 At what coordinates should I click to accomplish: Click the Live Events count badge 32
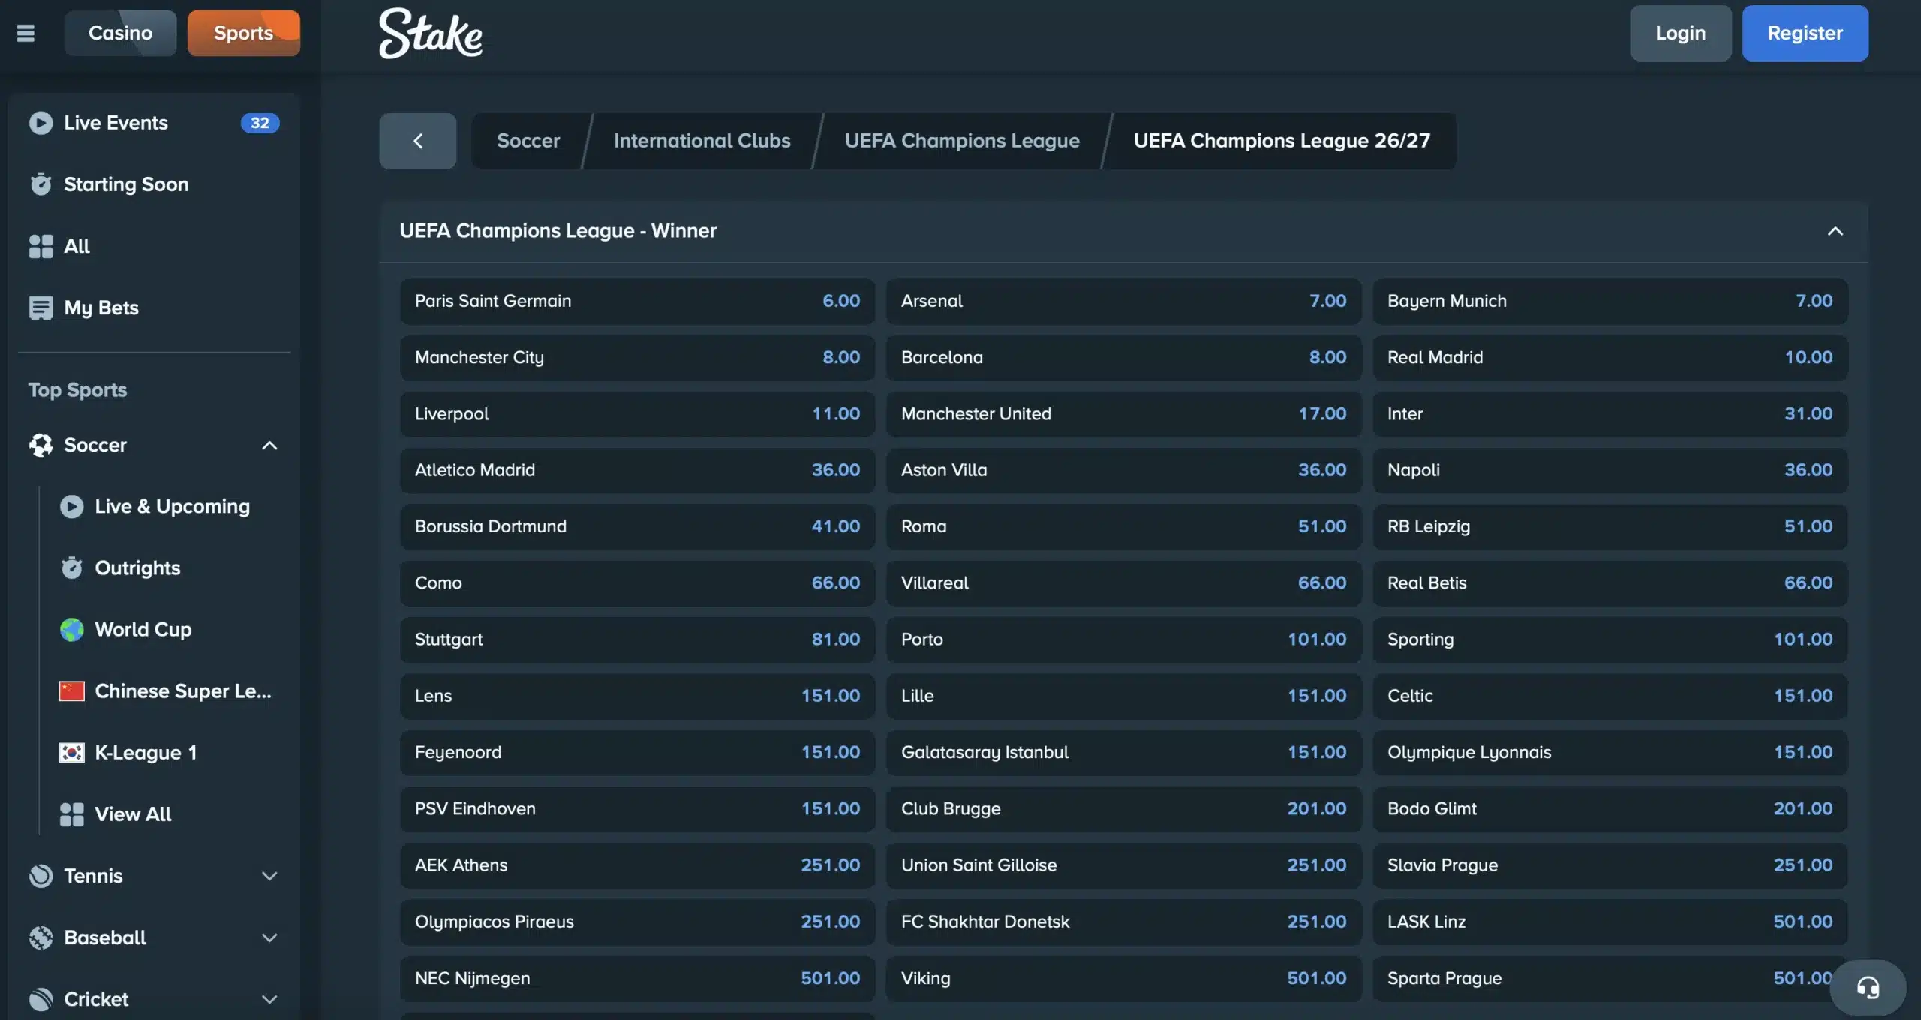260,123
